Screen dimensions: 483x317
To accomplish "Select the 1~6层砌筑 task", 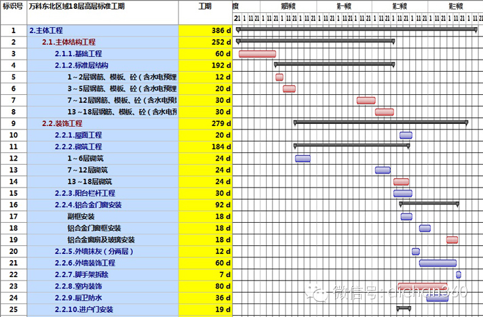I will pos(85,158).
